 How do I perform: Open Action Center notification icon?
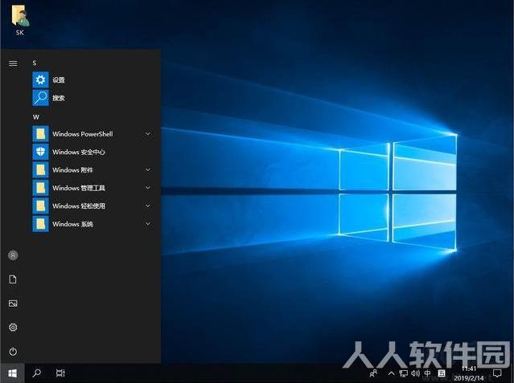point(497,373)
